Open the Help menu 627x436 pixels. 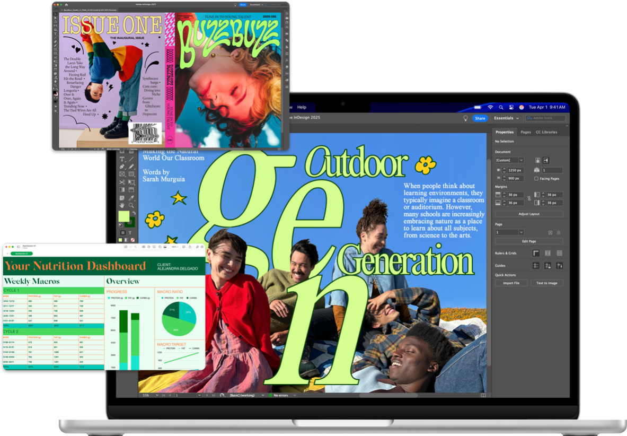[302, 107]
